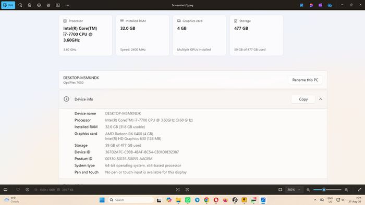Delete the image using the trash icon
Image resolution: width=365 pixels, height=205 pixels.
coord(30,5)
